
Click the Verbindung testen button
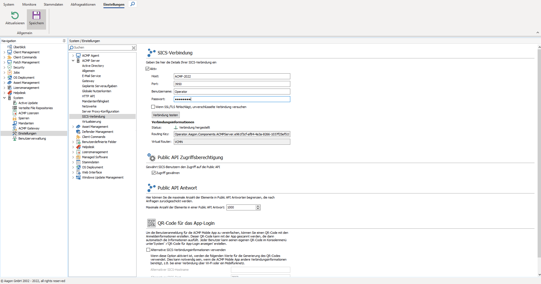point(165,115)
